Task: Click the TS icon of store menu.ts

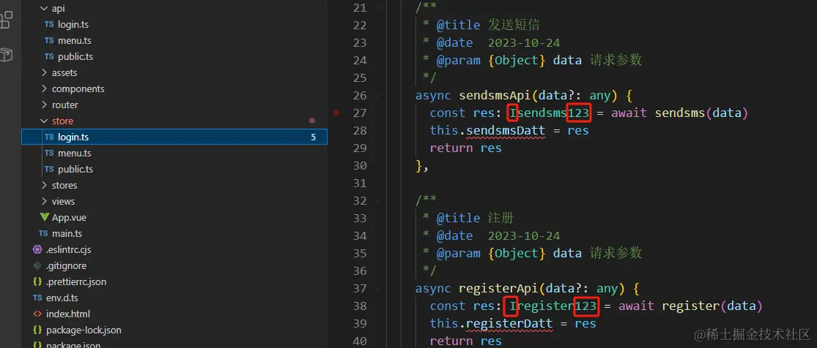Action: click(x=49, y=154)
